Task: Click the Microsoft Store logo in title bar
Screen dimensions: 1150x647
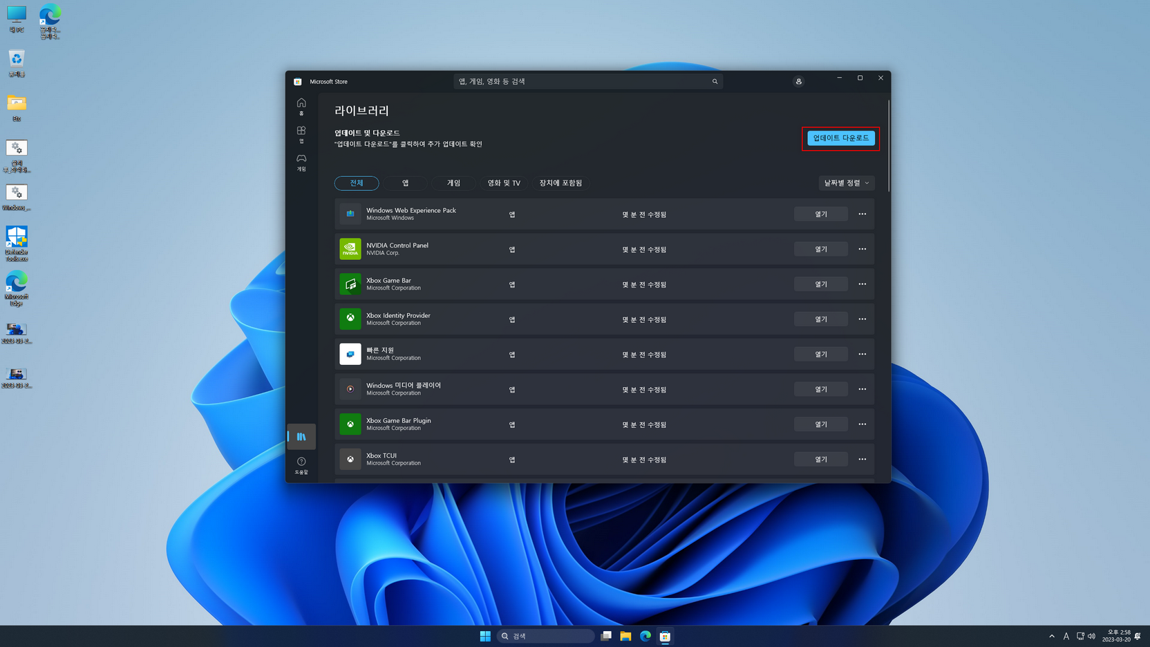Action: (298, 82)
